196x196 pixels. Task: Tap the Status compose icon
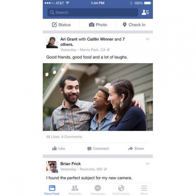point(54,25)
